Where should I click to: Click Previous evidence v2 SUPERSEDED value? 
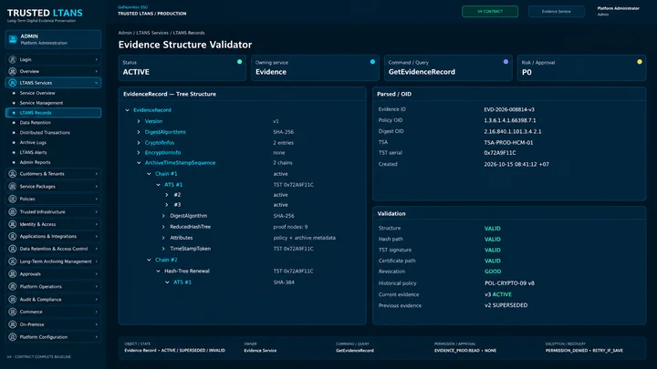pos(506,305)
